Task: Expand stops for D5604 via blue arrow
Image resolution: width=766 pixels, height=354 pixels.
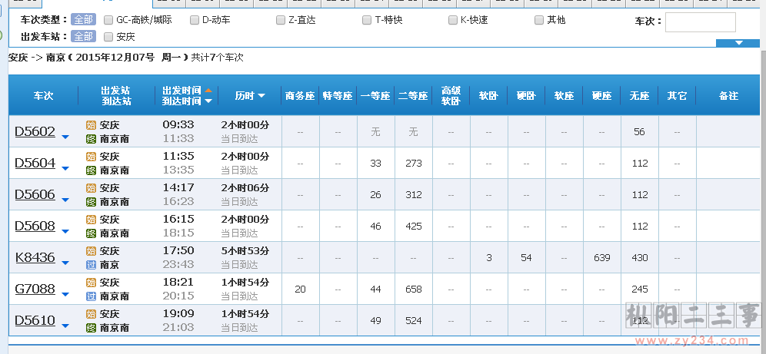Action: (65, 169)
